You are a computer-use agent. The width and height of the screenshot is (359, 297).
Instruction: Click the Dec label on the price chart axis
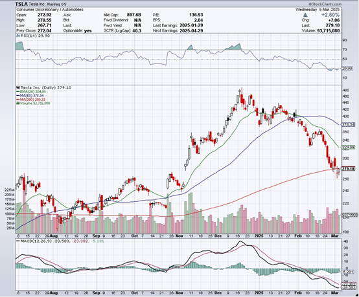[x=218, y=236]
